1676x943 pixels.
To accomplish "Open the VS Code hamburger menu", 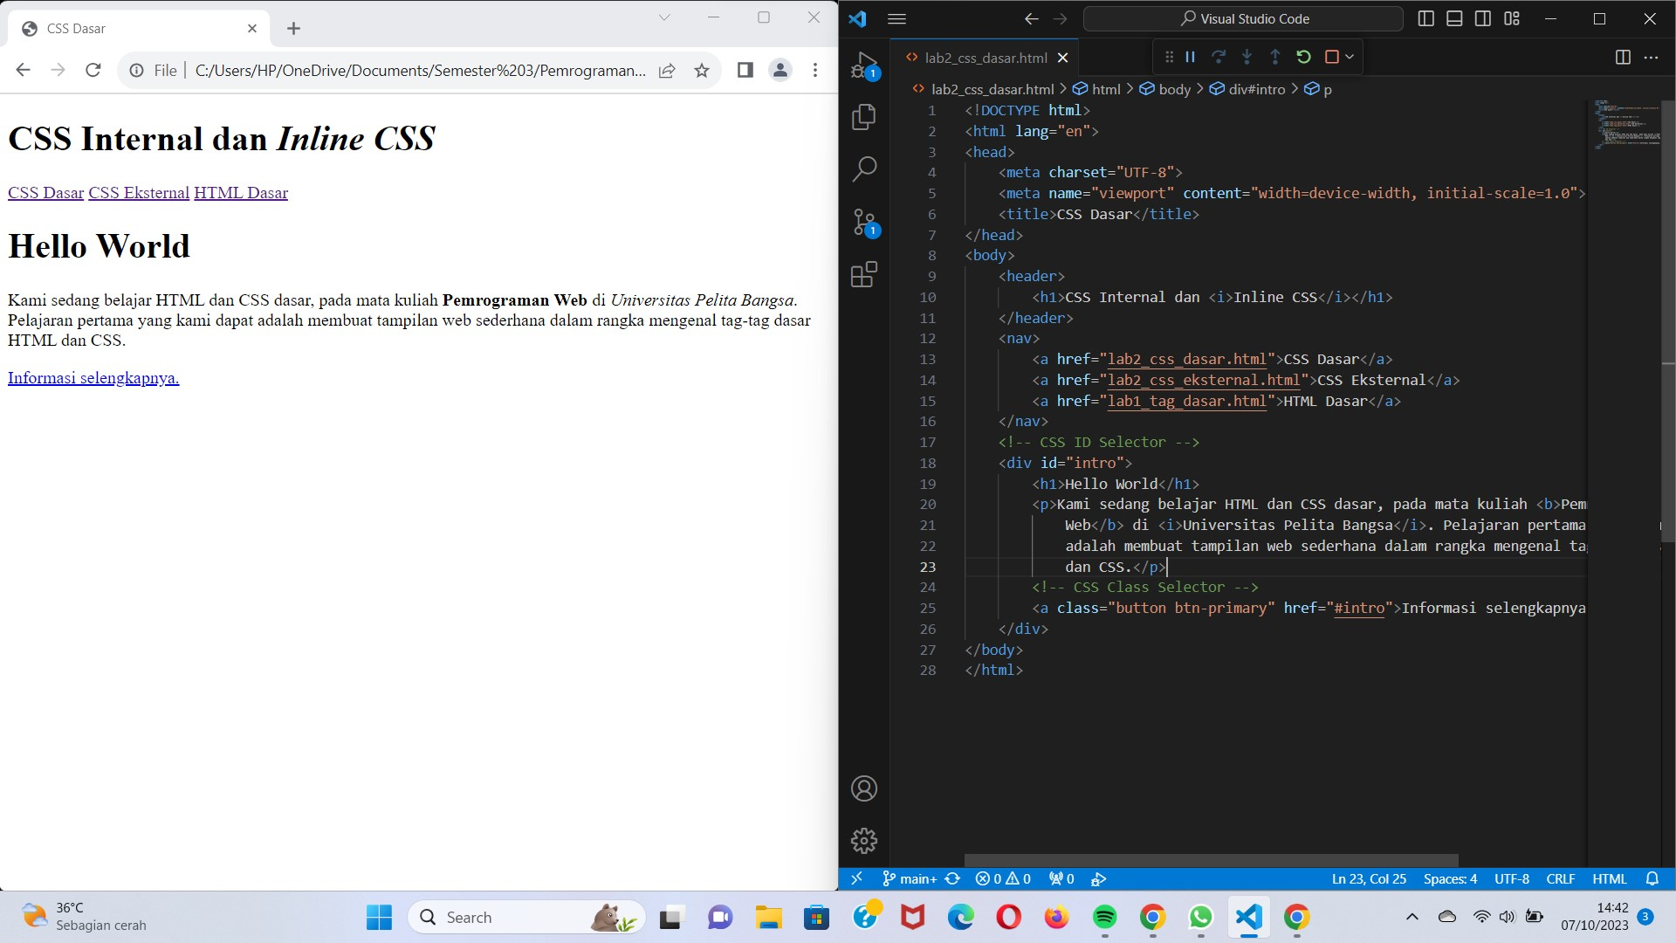I will 896,18.
